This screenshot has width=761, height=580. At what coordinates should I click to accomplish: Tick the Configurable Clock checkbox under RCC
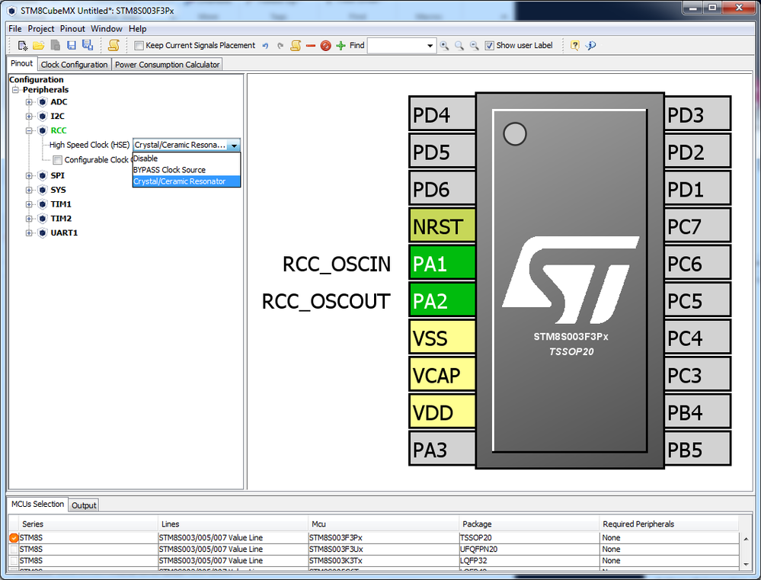click(57, 160)
